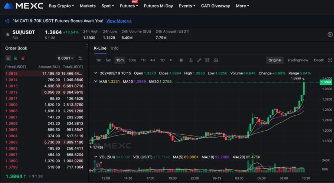Image resolution: width=334 pixels, height=183 pixels.
Task: Open the chart layout grid icon
Action: (207, 60)
